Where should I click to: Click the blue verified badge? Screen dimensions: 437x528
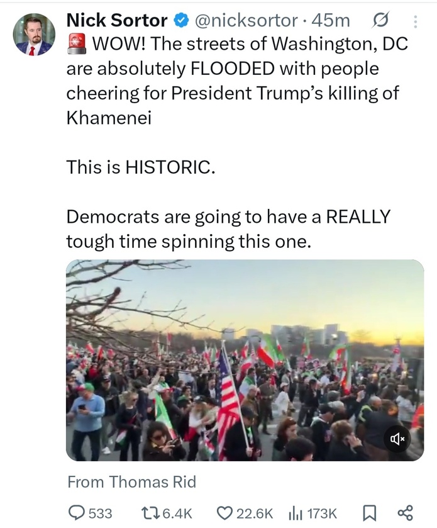(x=180, y=21)
